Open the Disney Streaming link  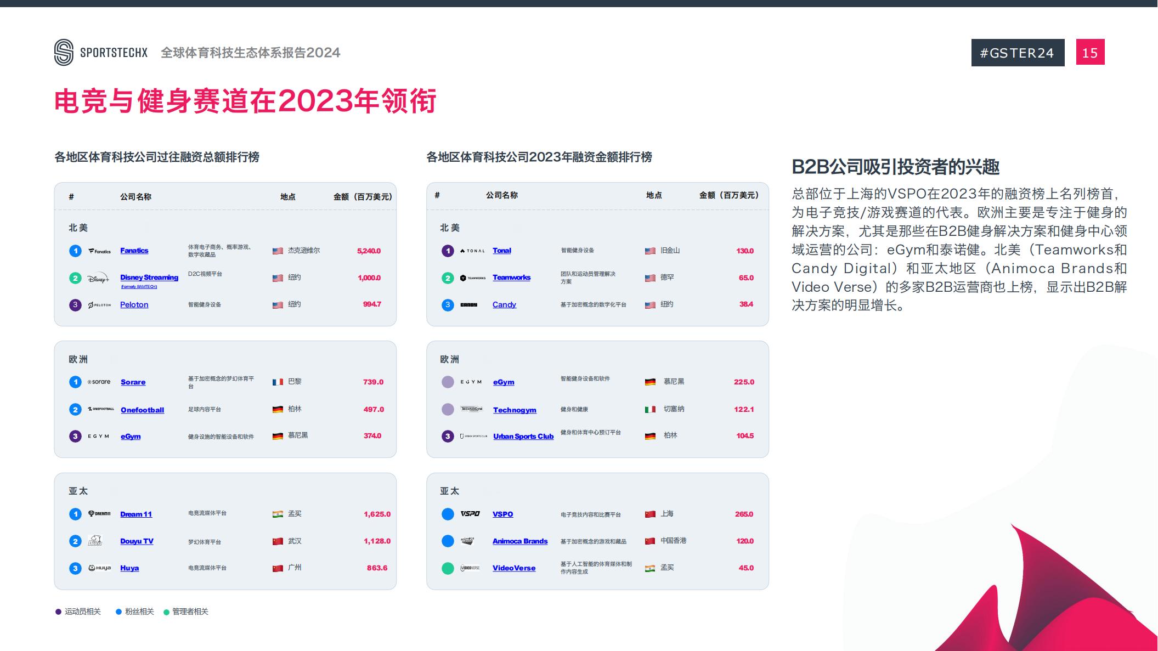click(x=149, y=278)
